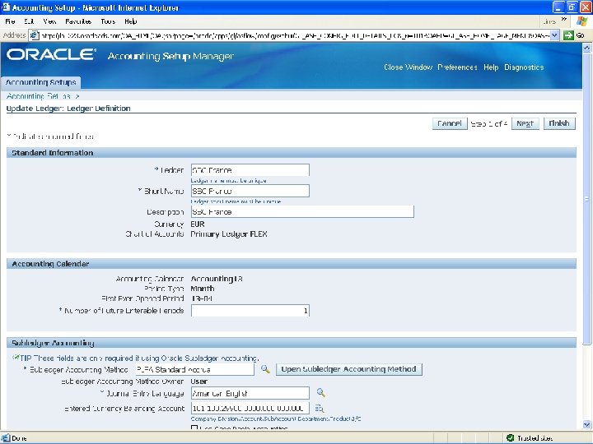This screenshot has width=593, height=444.
Task: Search Journal Entry Language with magnifier icon
Action: click(x=320, y=393)
